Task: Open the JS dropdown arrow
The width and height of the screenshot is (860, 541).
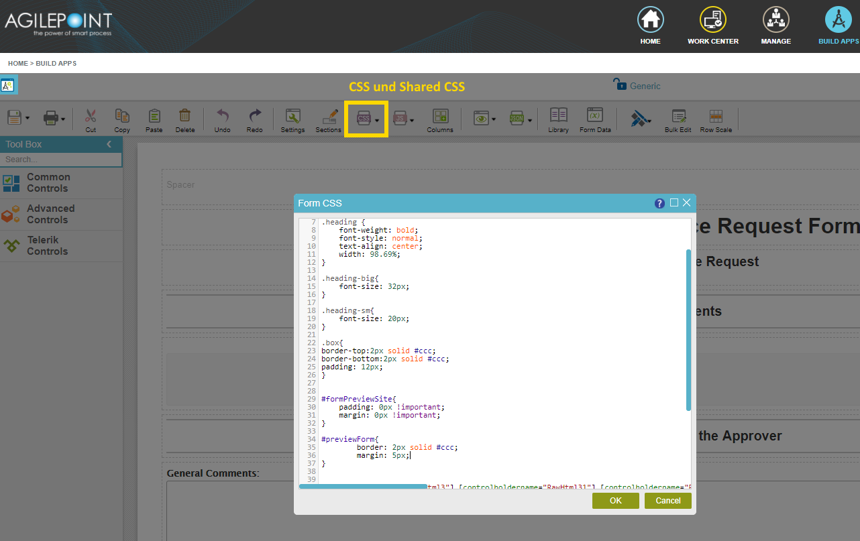Action: [414, 119]
